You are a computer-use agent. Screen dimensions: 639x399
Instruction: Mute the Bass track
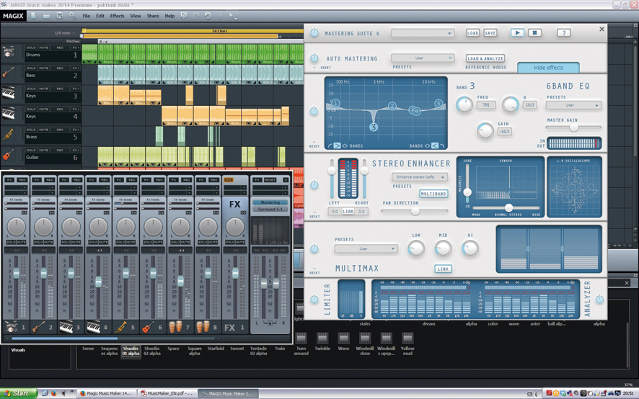pyautogui.click(x=43, y=68)
